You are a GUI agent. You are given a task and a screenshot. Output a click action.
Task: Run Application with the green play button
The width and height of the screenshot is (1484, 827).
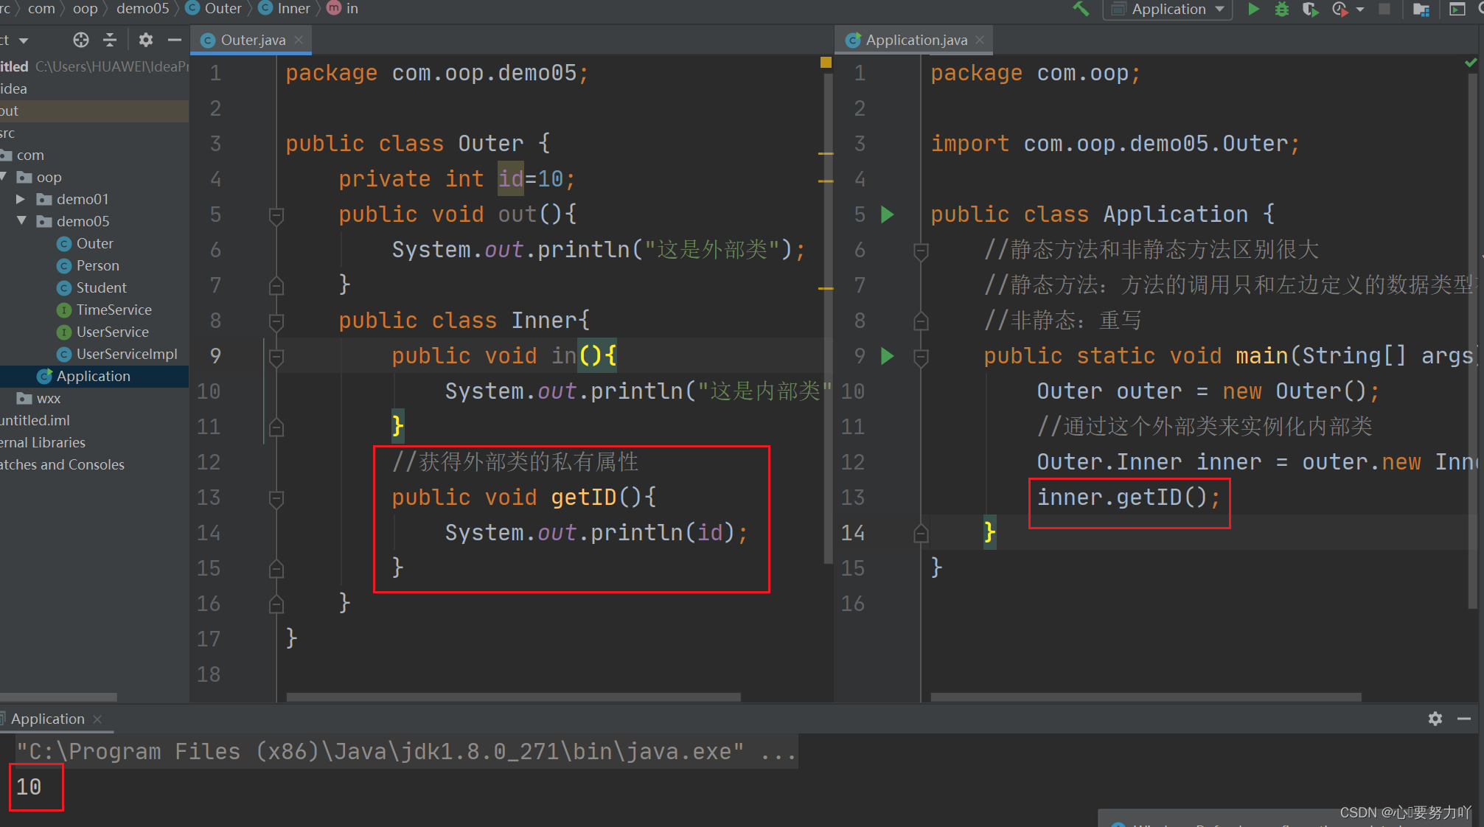coord(1253,9)
